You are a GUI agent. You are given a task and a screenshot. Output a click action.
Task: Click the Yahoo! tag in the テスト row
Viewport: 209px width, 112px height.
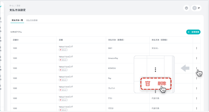point(63,100)
